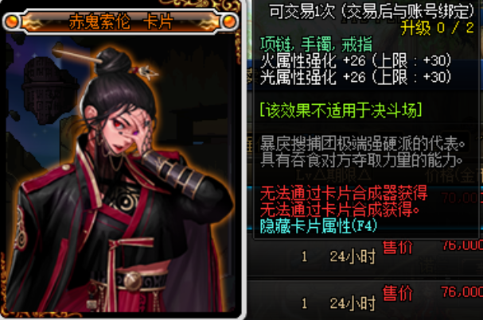Click the second 76,000 price value
The image size is (483, 320).
click(462, 292)
